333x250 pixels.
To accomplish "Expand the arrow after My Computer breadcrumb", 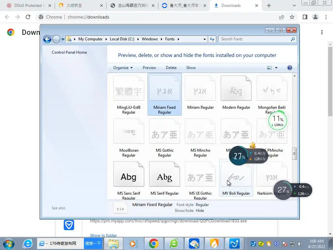I will (x=106, y=39).
